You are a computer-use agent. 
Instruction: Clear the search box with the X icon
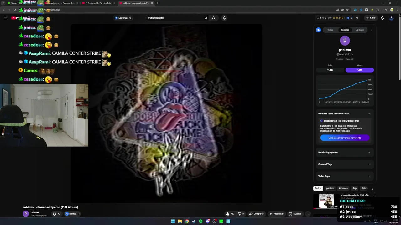206,18
